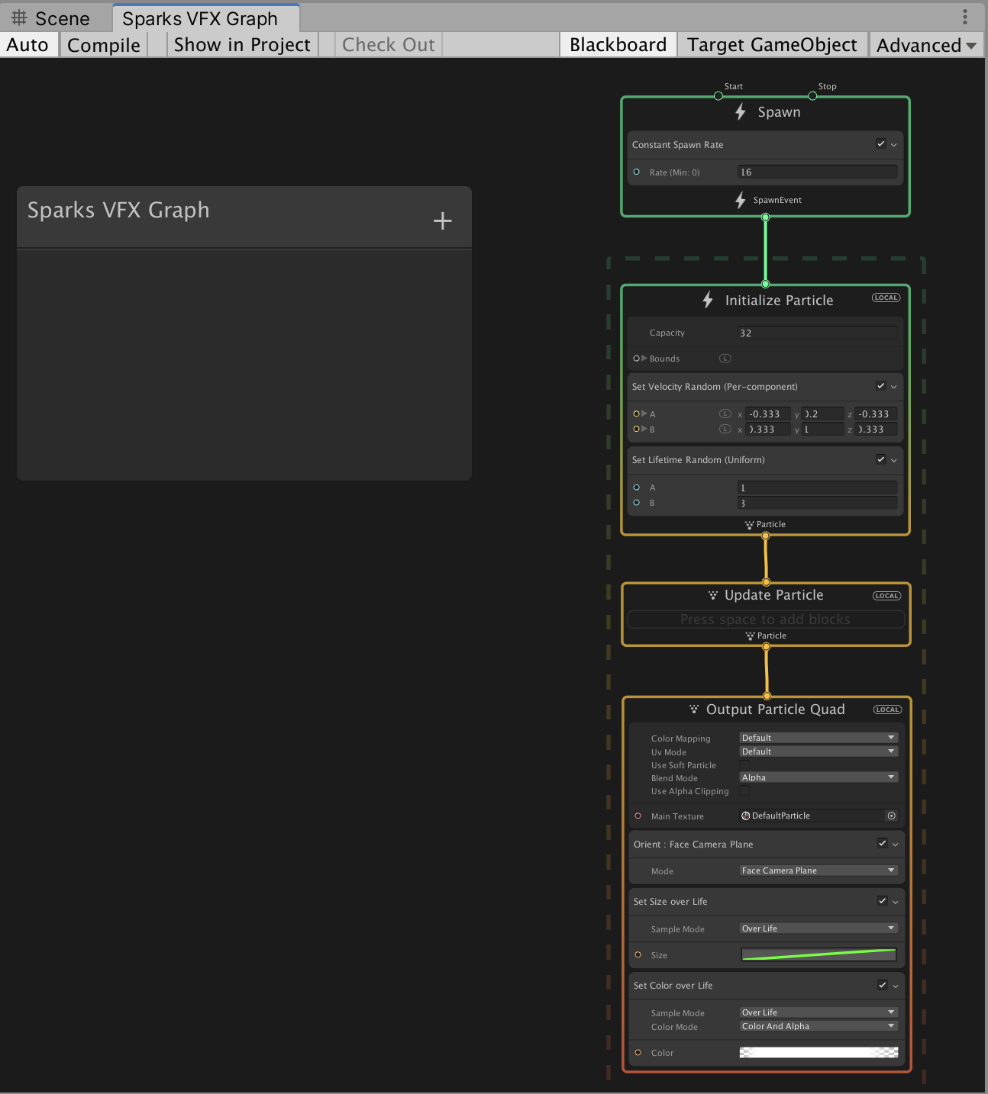Viewport: 988px width, 1094px height.
Task: Switch to the Scene tab
Action: 52,18
